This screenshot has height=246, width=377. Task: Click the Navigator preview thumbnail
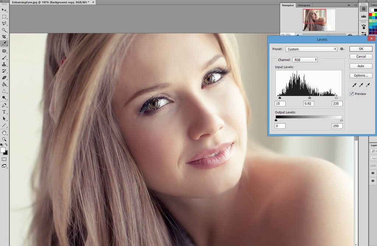(x=319, y=20)
